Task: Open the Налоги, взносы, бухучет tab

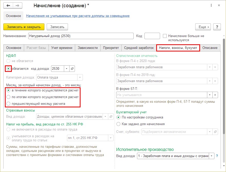Action: point(178,48)
